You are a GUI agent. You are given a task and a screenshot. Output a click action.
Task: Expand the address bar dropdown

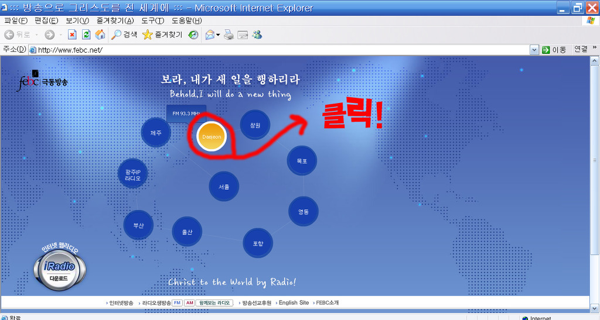point(534,50)
